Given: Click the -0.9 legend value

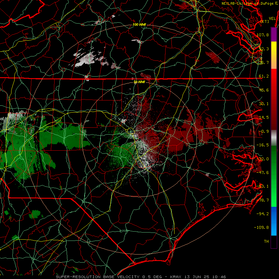Looking at the screenshot, I should tap(264, 131).
